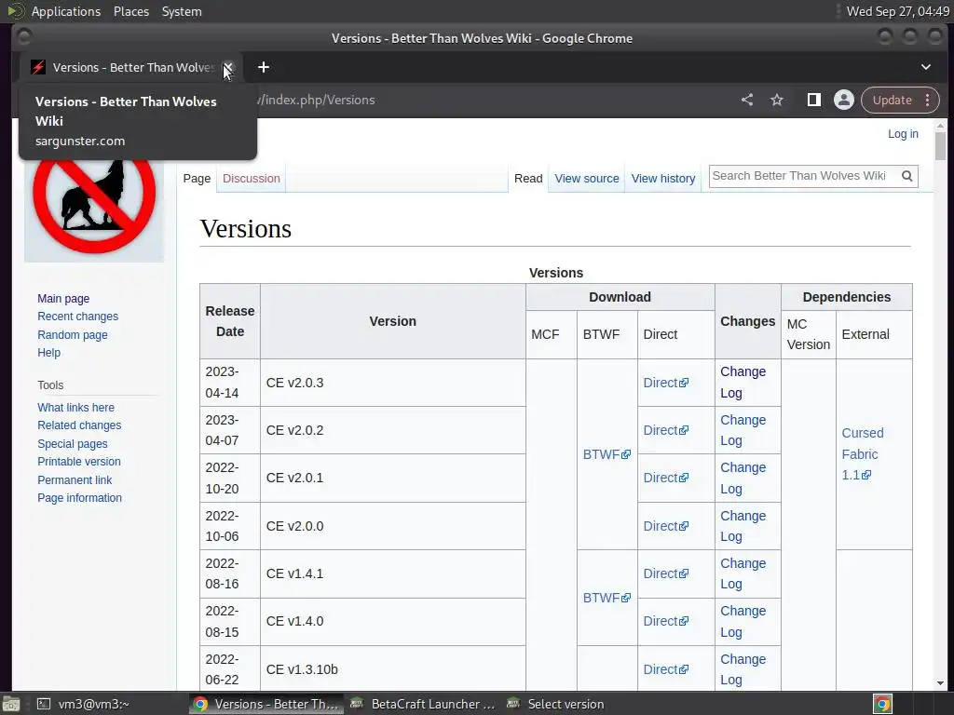
Task: Expand the tab search chevron
Action: [x=925, y=67]
